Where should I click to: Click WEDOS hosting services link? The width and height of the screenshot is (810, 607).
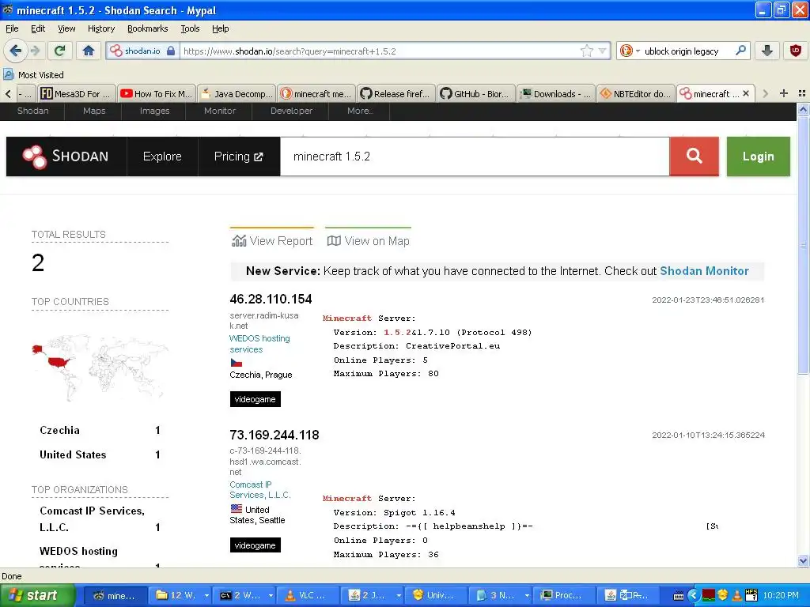259,344
